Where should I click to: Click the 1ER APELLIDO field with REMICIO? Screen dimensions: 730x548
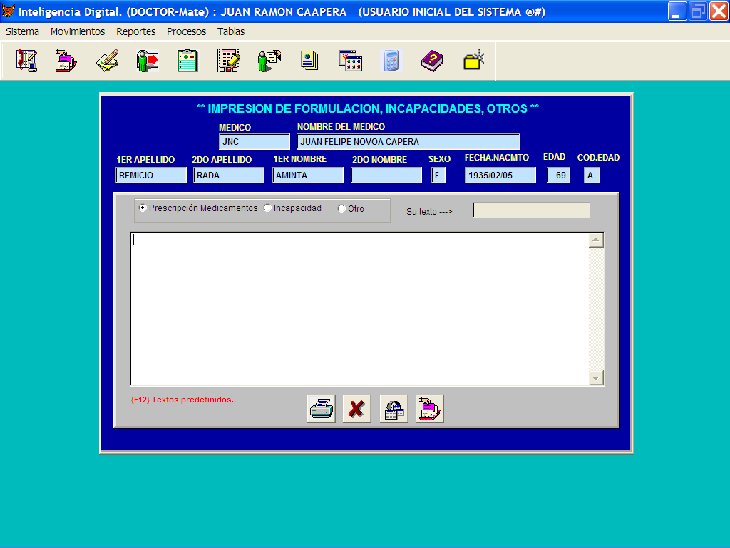click(151, 176)
